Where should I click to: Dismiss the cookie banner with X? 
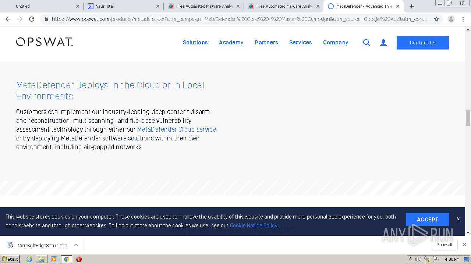[458, 219]
